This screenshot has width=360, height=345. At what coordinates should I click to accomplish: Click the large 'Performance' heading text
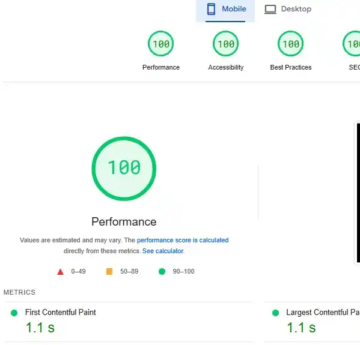124,221
